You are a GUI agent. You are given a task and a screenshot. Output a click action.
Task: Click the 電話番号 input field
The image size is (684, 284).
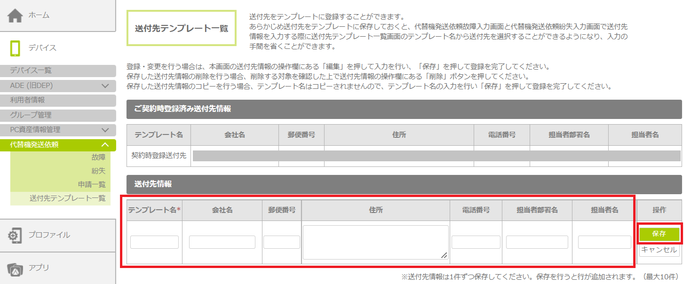pos(476,242)
